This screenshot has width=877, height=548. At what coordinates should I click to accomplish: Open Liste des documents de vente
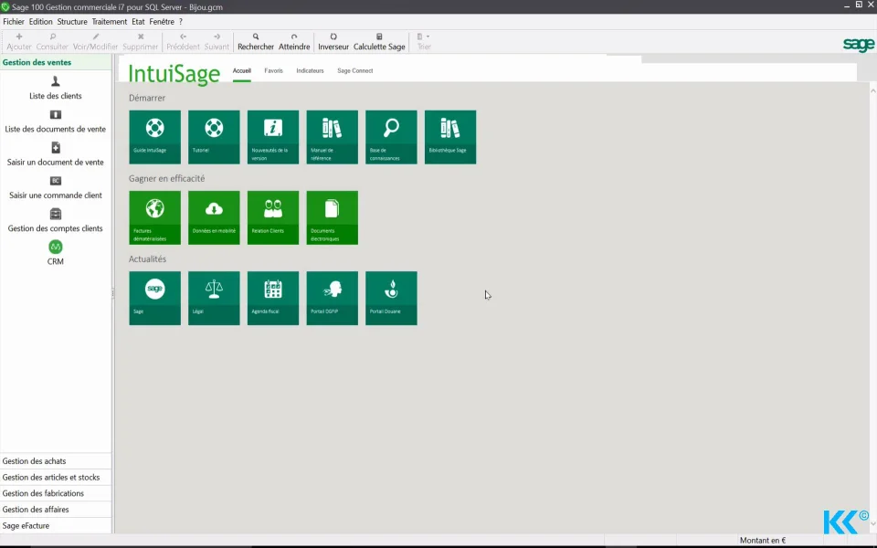pos(56,121)
